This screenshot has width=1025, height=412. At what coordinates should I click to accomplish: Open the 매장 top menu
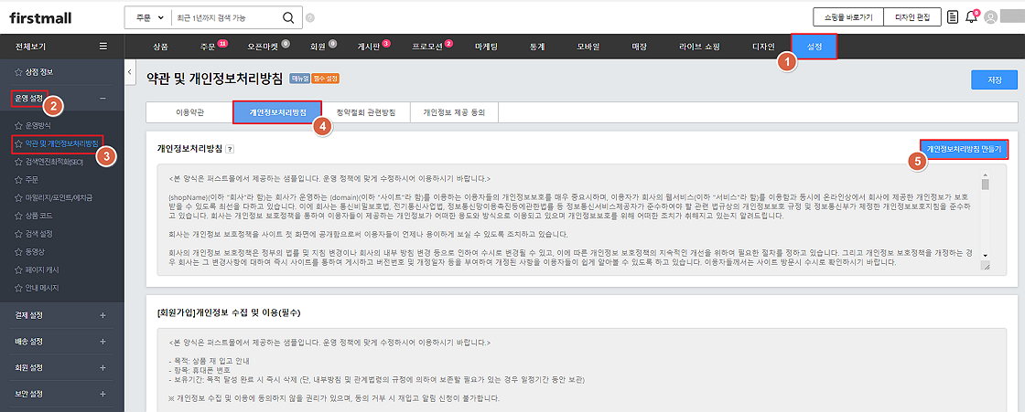point(639,47)
